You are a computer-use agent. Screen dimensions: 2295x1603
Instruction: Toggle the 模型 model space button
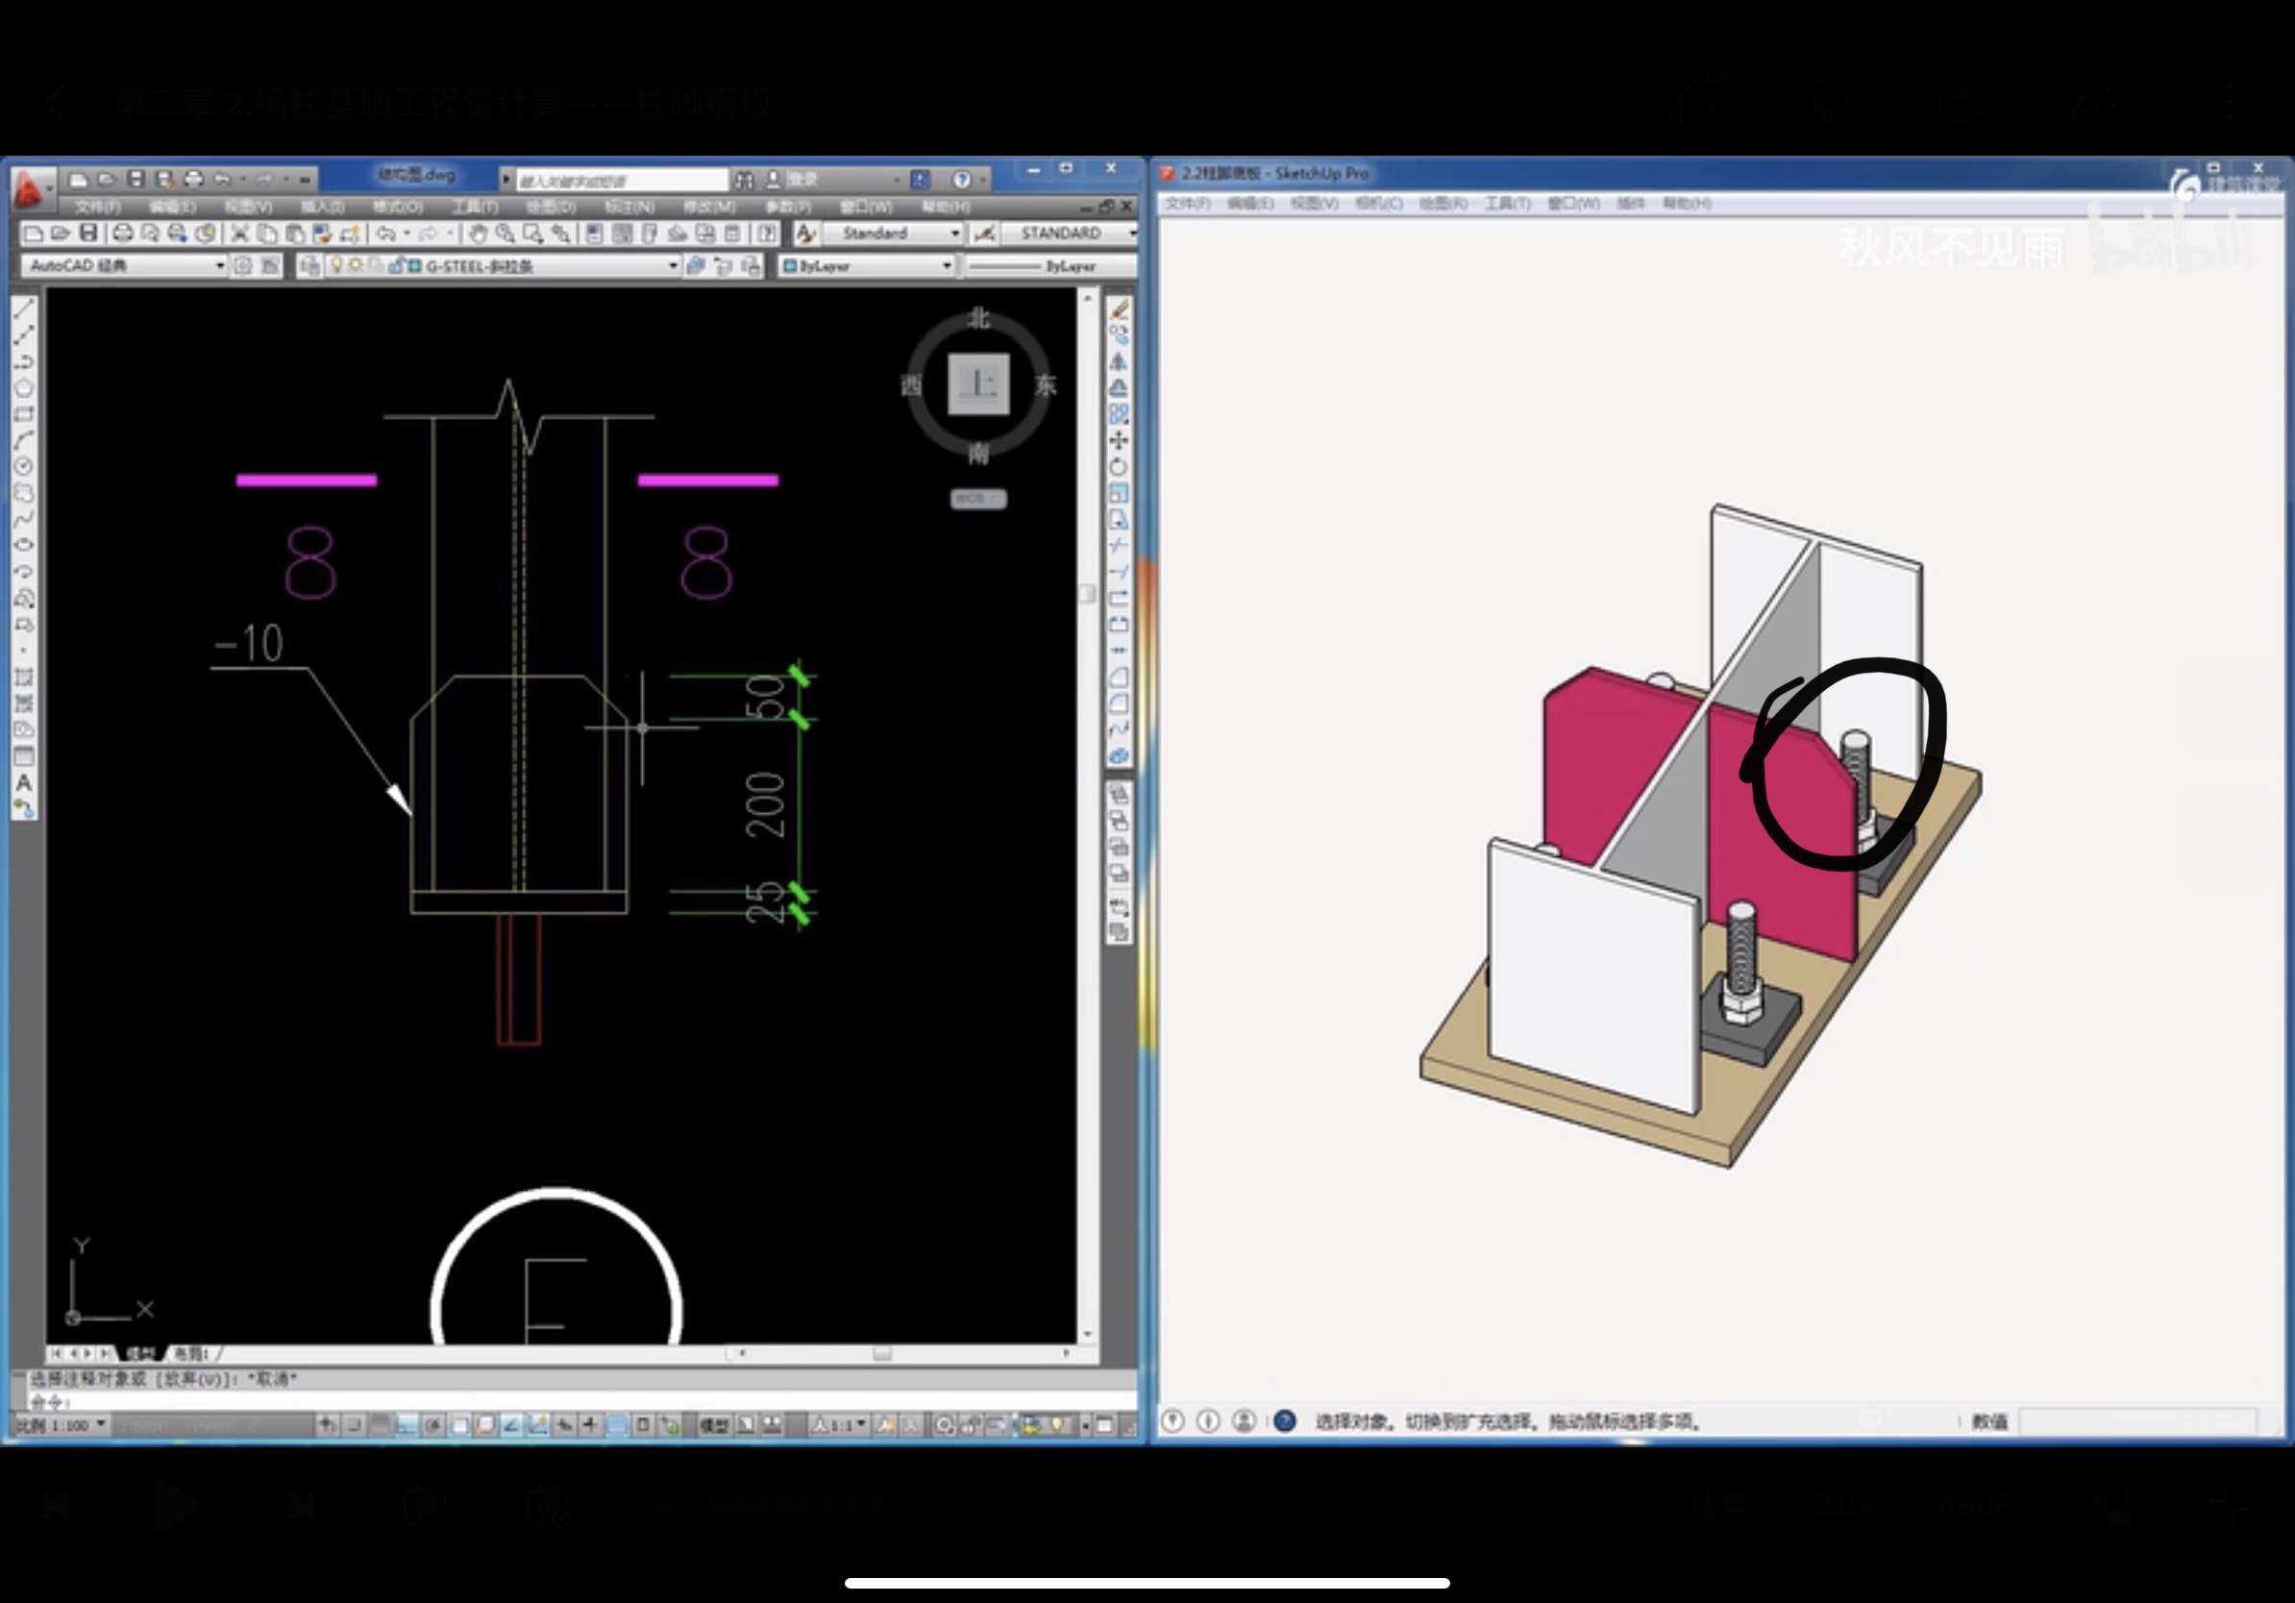point(713,1425)
